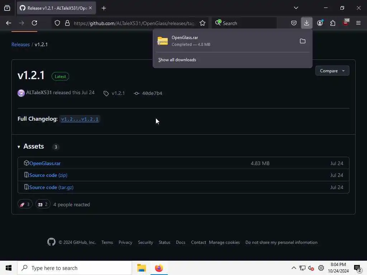Go forward one page

pyautogui.click(x=21, y=23)
